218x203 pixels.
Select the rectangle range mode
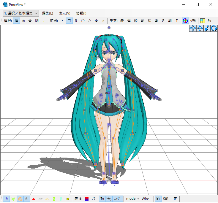pos(69,21)
